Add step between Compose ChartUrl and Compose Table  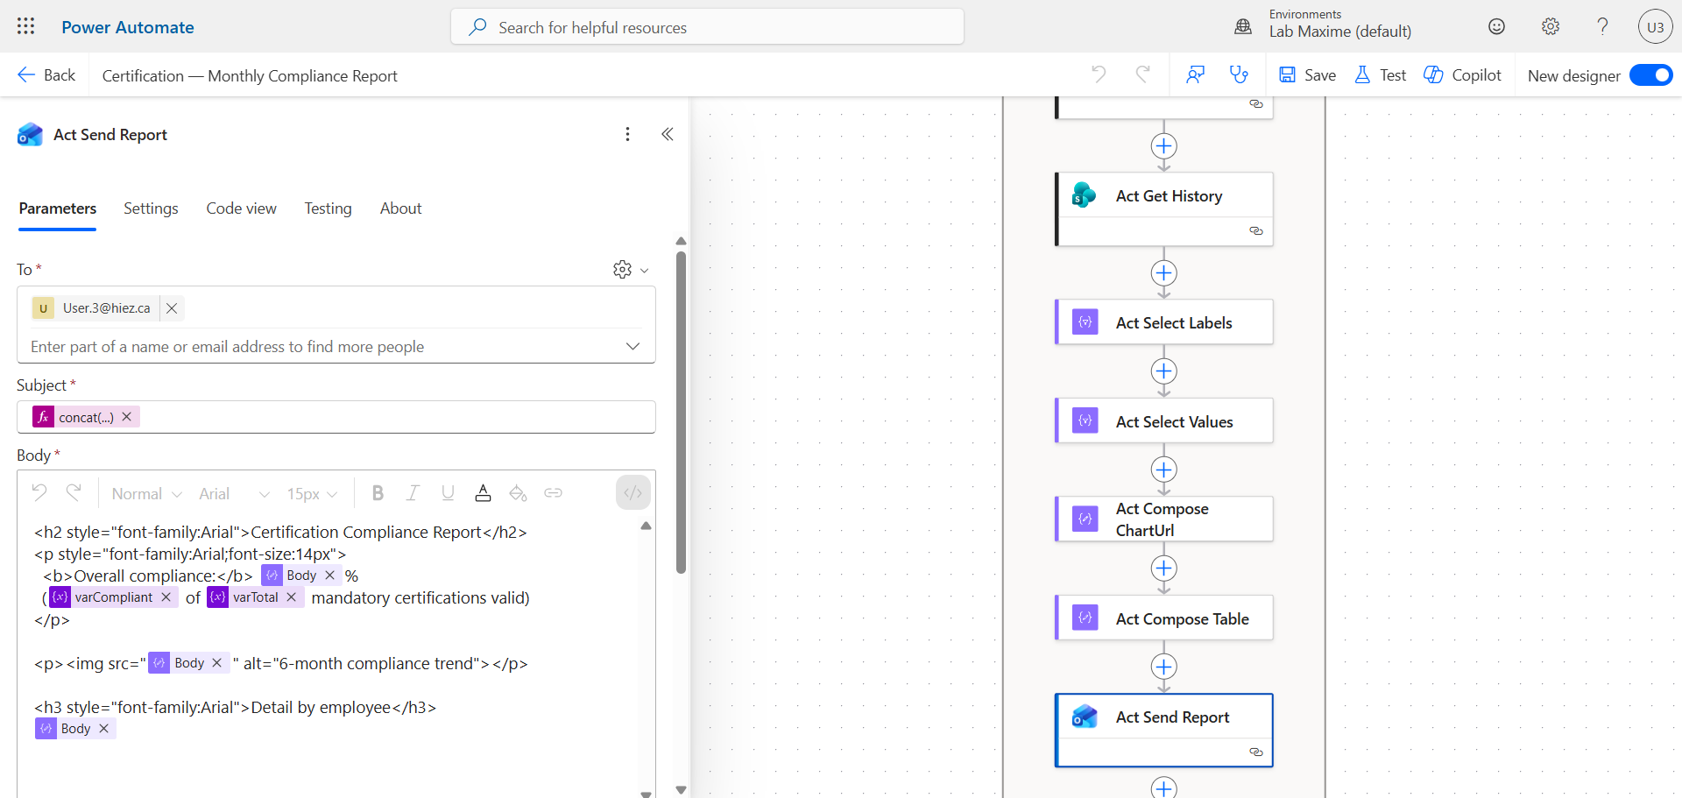[x=1163, y=568]
